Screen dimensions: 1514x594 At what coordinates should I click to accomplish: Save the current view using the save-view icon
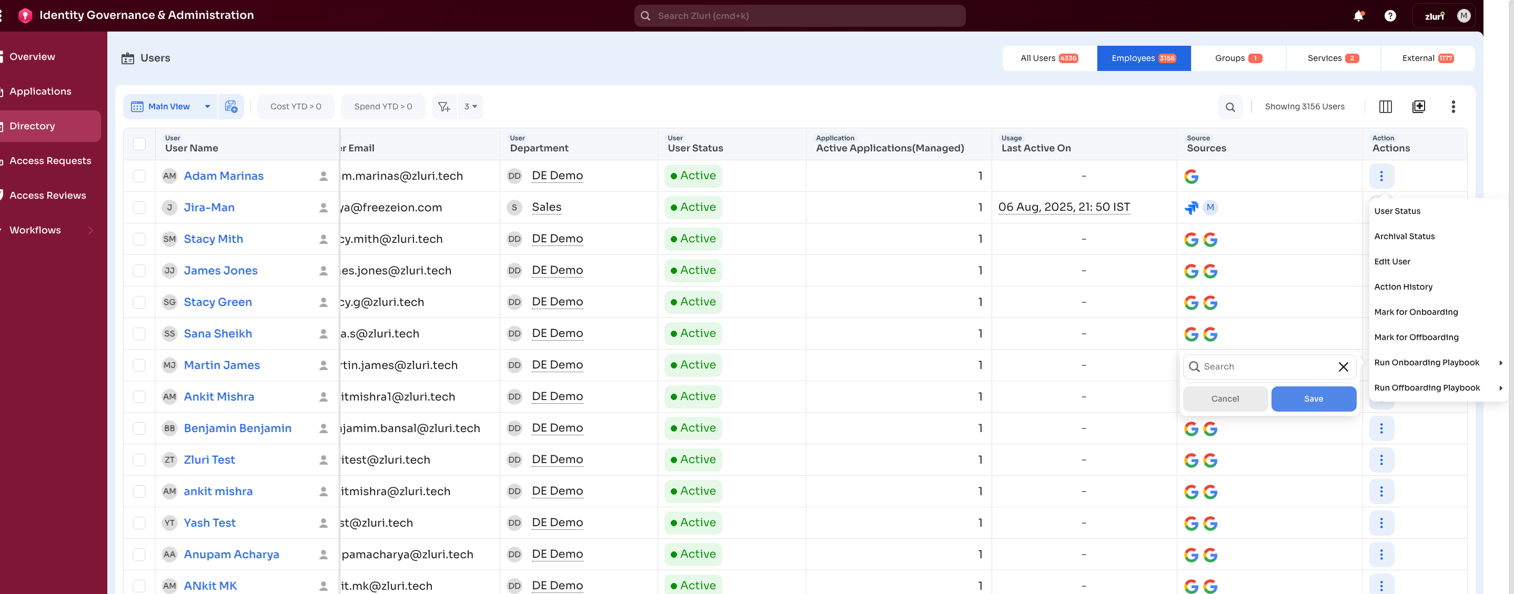tap(231, 106)
